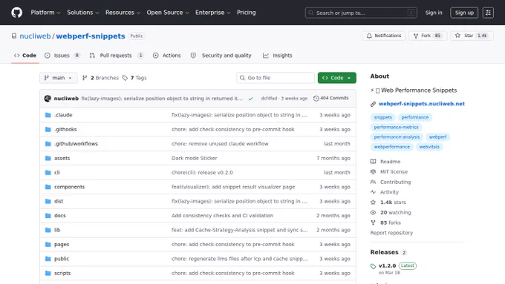
Task: Select the performance-analysis topic tag
Action: tap(397, 137)
